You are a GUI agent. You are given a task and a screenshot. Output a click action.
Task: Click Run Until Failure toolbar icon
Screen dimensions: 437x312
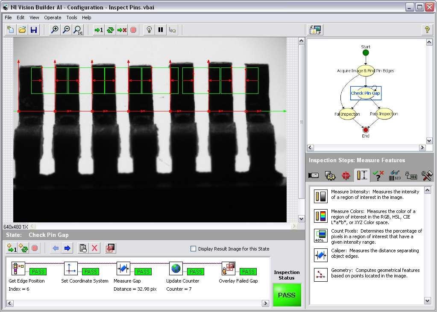point(122,30)
